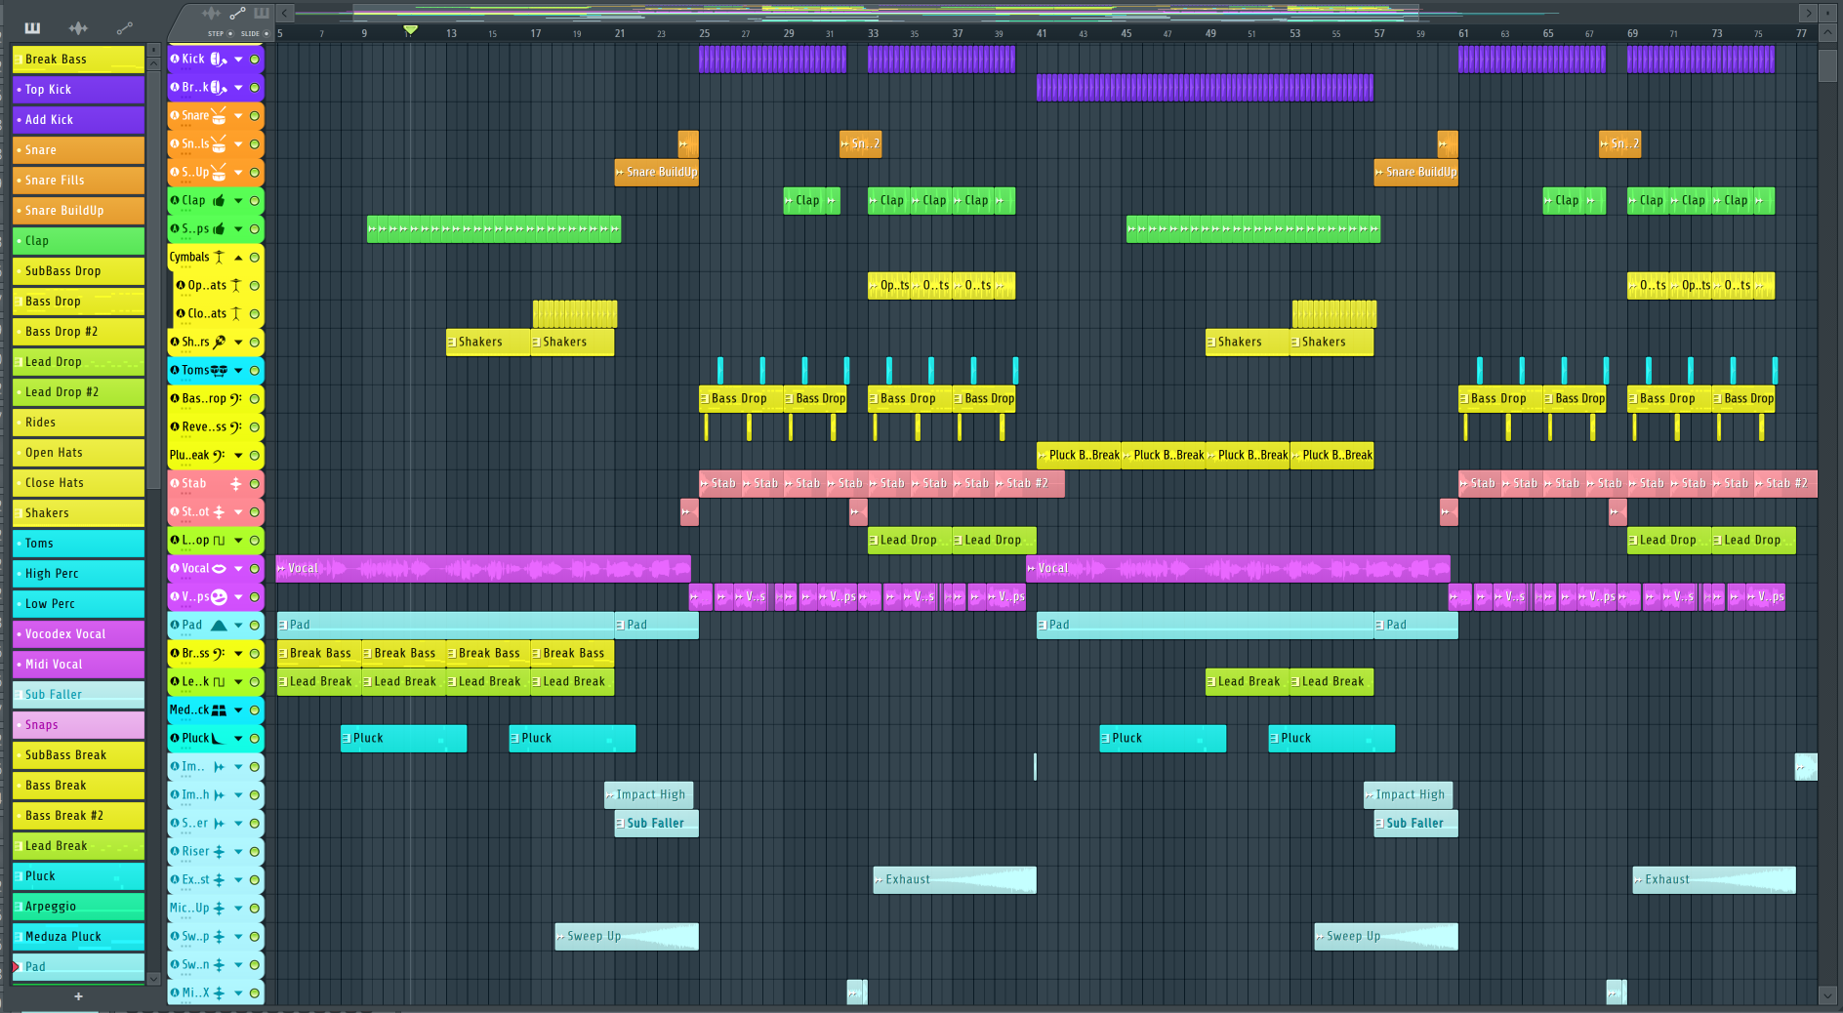The image size is (1843, 1013).
Task: Show automation clips in the picker panel
Action: point(124,27)
